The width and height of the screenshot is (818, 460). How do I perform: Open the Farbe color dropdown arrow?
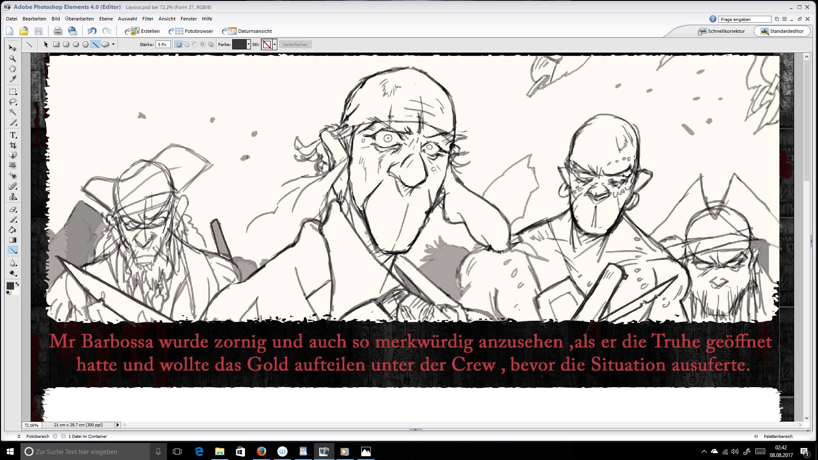pyautogui.click(x=248, y=44)
